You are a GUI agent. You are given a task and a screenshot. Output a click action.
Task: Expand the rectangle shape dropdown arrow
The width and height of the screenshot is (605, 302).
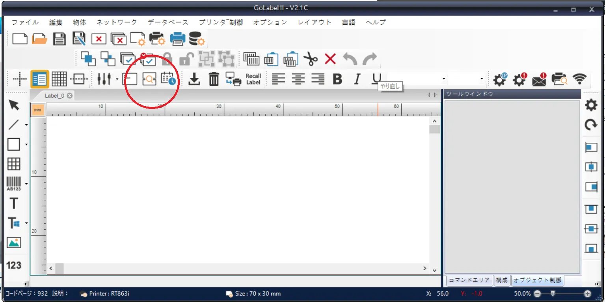point(26,144)
